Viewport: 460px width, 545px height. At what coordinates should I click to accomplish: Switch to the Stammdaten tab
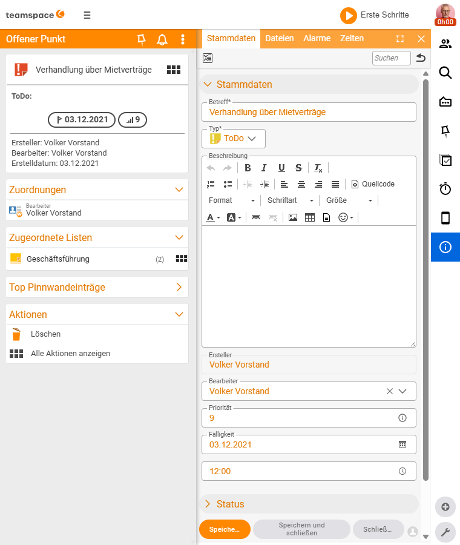click(x=231, y=38)
